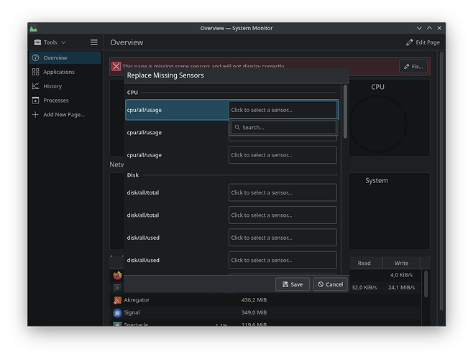
Task: Select the Overview page in sidebar
Action: coord(65,57)
